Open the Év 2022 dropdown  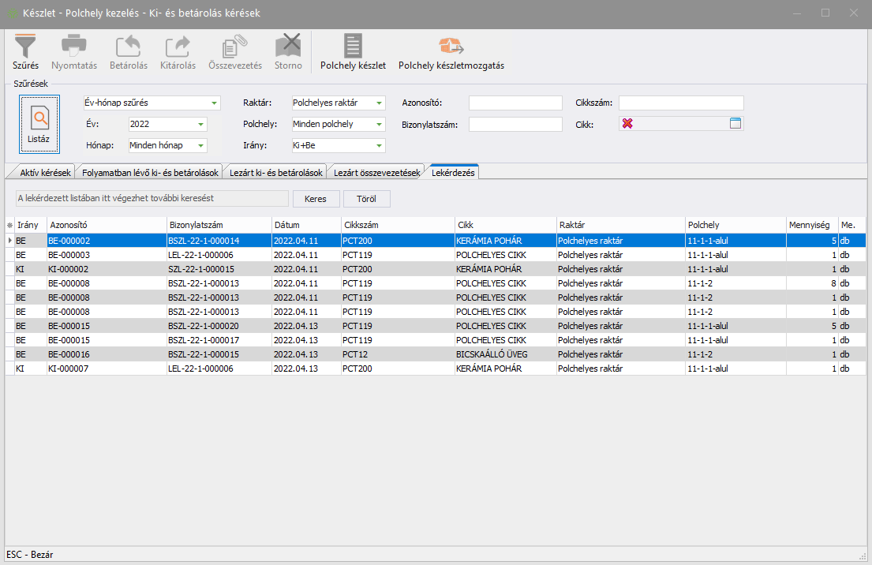point(200,125)
